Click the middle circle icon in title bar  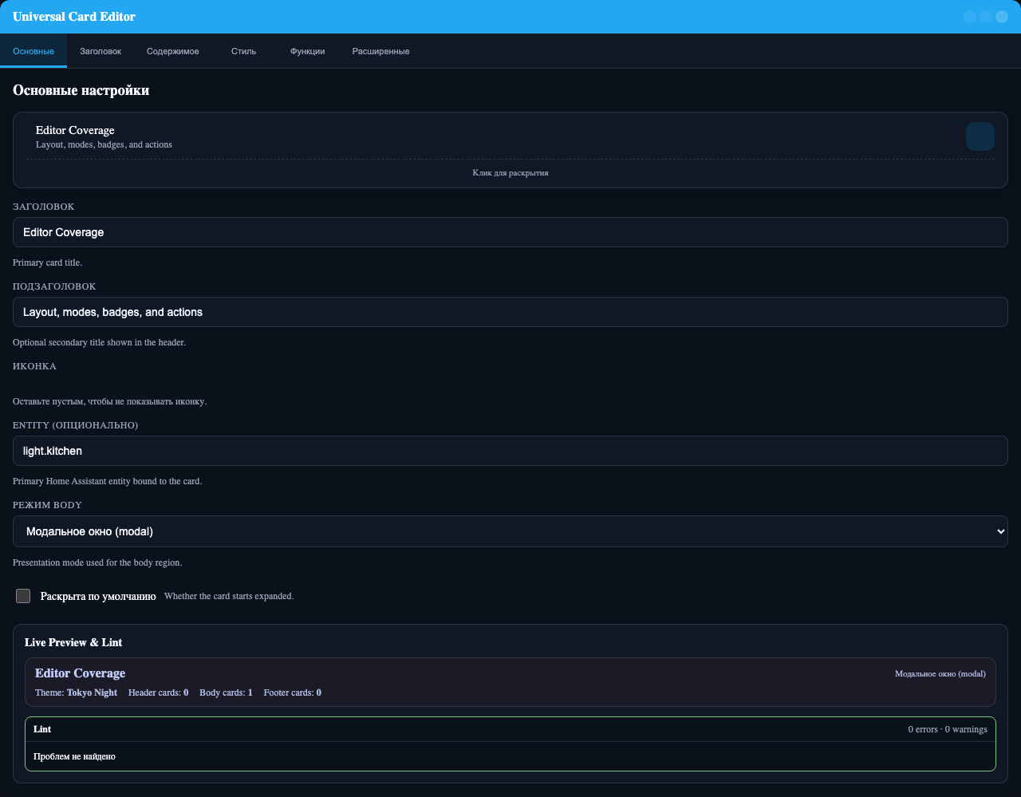(x=986, y=16)
